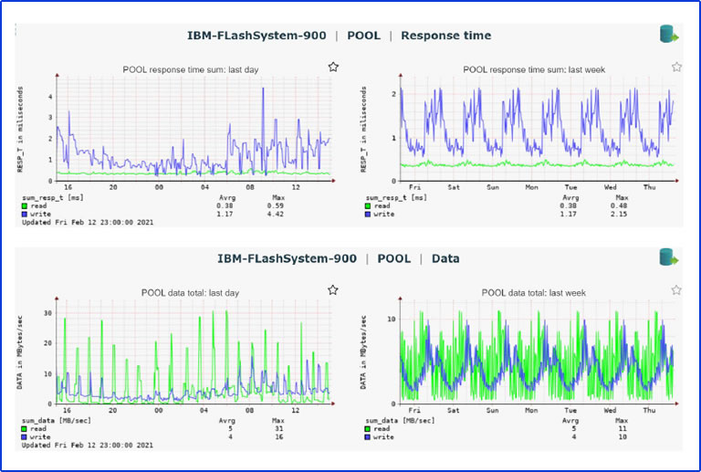This screenshot has height=472, width=701.
Task: Open the POOL data total last week graph
Action: [539, 351]
